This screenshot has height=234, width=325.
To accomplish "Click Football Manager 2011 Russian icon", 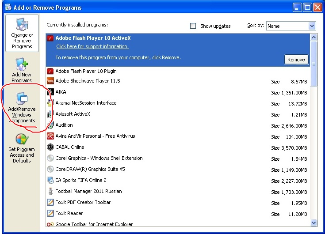I will (x=50, y=191).
